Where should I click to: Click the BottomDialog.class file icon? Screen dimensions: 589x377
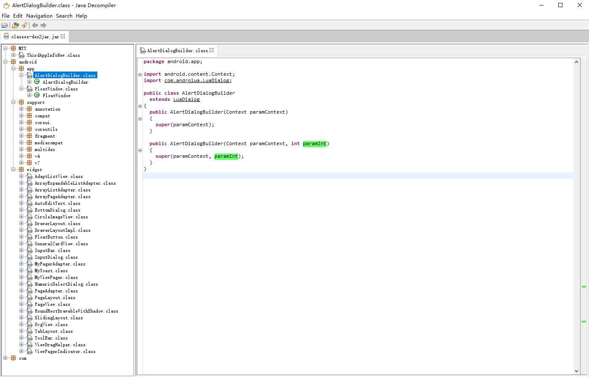29,210
